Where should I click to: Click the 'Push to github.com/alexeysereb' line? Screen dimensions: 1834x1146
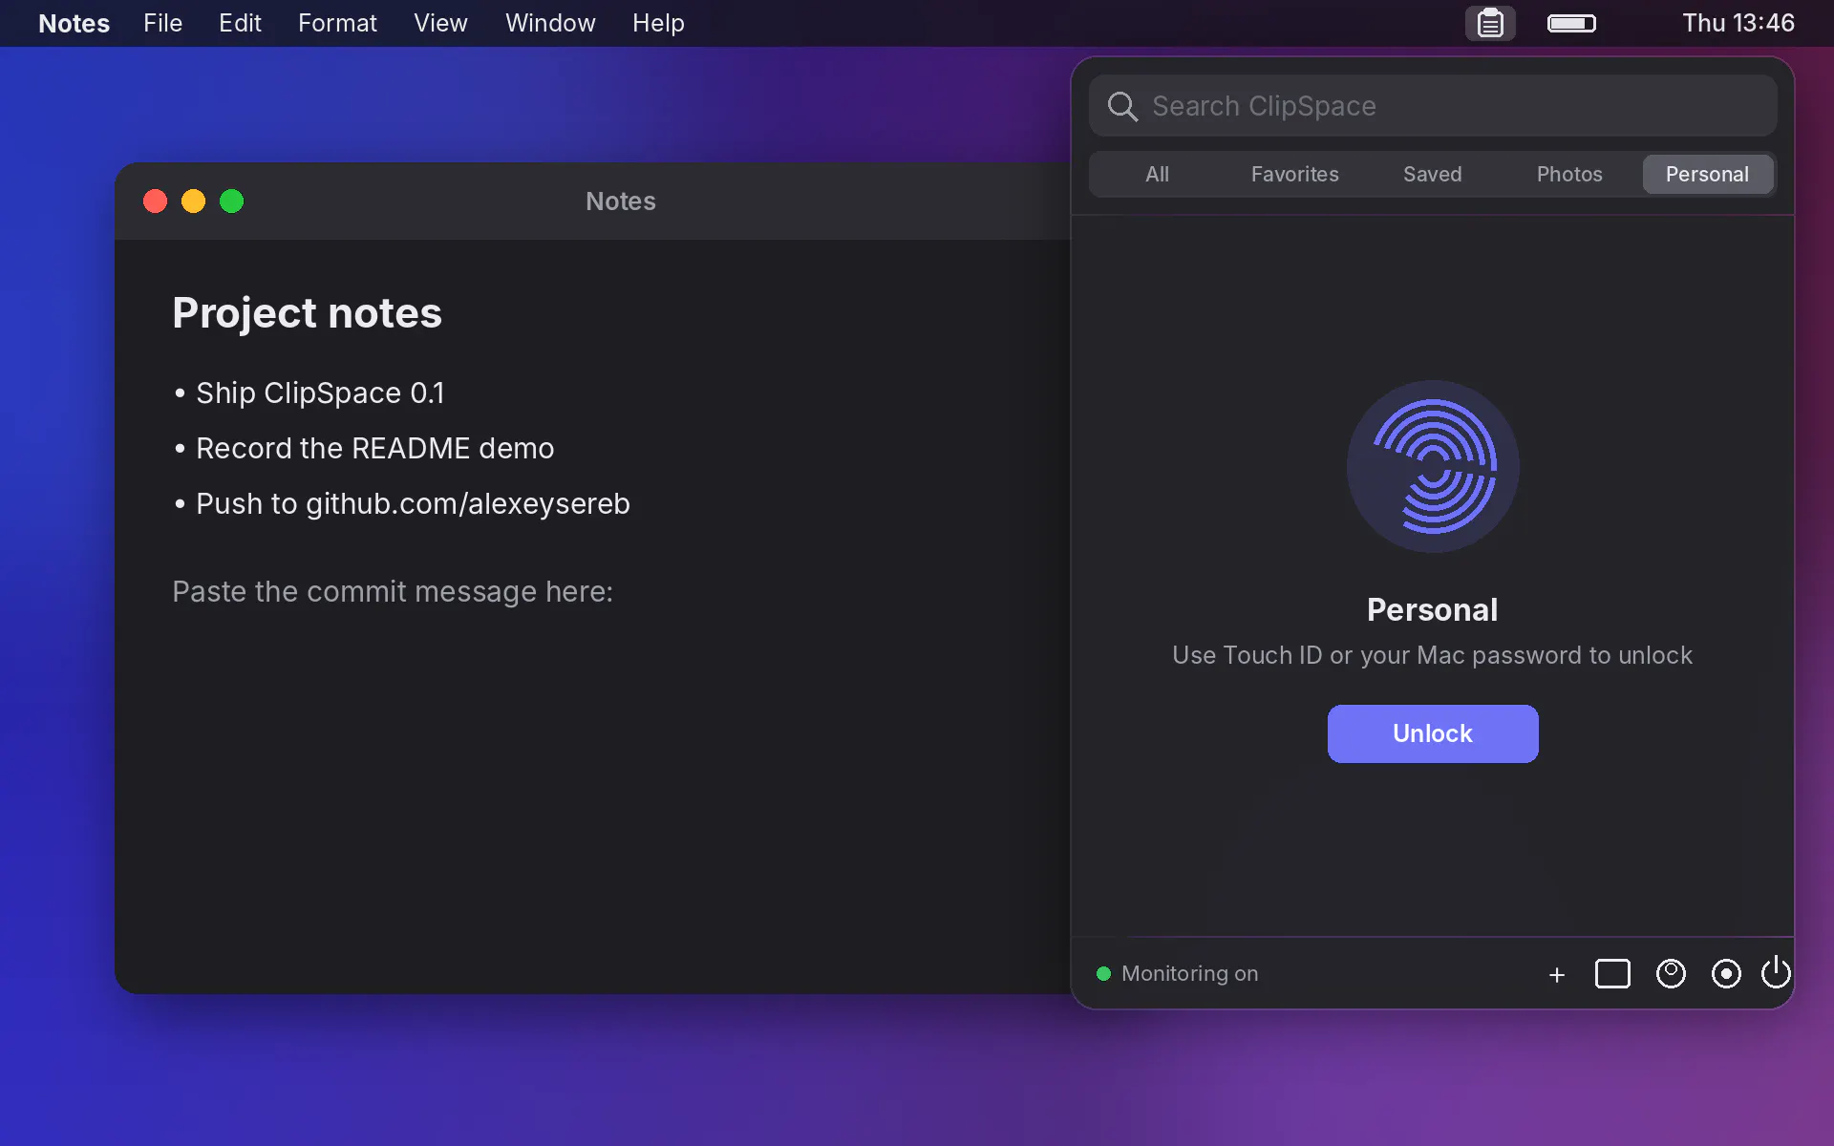point(402,503)
